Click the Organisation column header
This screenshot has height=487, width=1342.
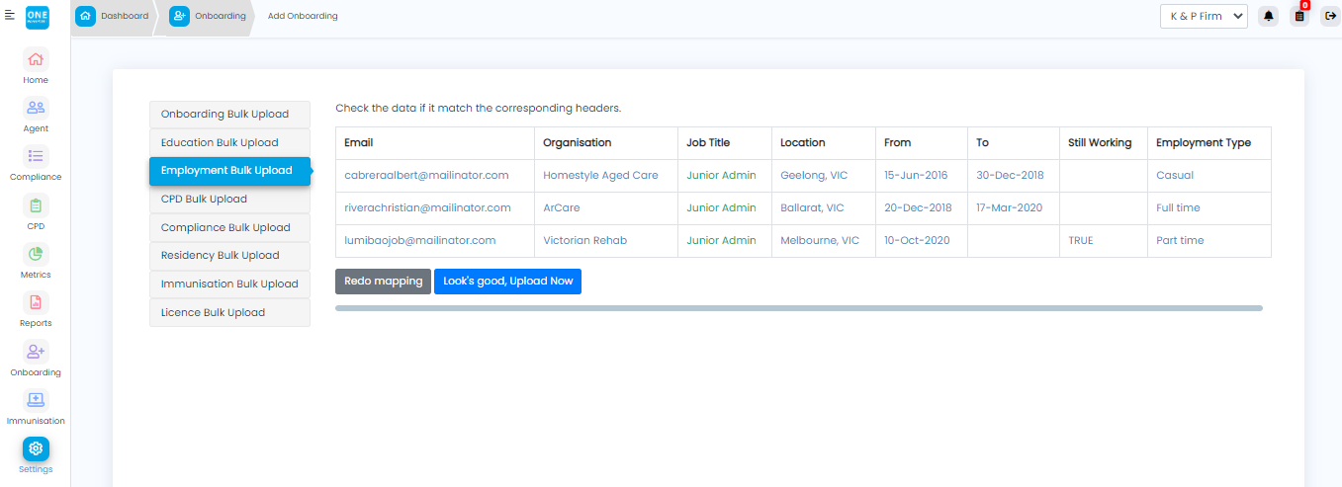[x=606, y=143]
